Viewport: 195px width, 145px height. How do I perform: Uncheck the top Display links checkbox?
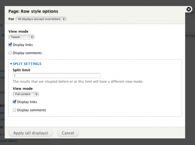pyautogui.click(x=10, y=45)
